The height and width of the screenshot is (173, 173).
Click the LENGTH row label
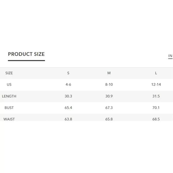[9, 96]
